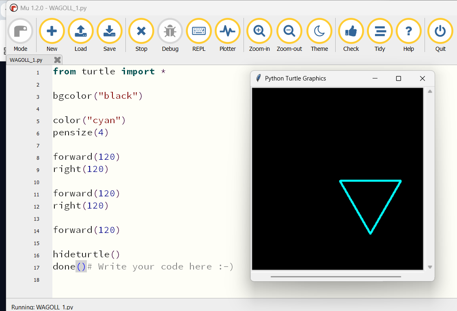Screen dimensions: 457x311
Task: Open Help
Action: (x=409, y=35)
